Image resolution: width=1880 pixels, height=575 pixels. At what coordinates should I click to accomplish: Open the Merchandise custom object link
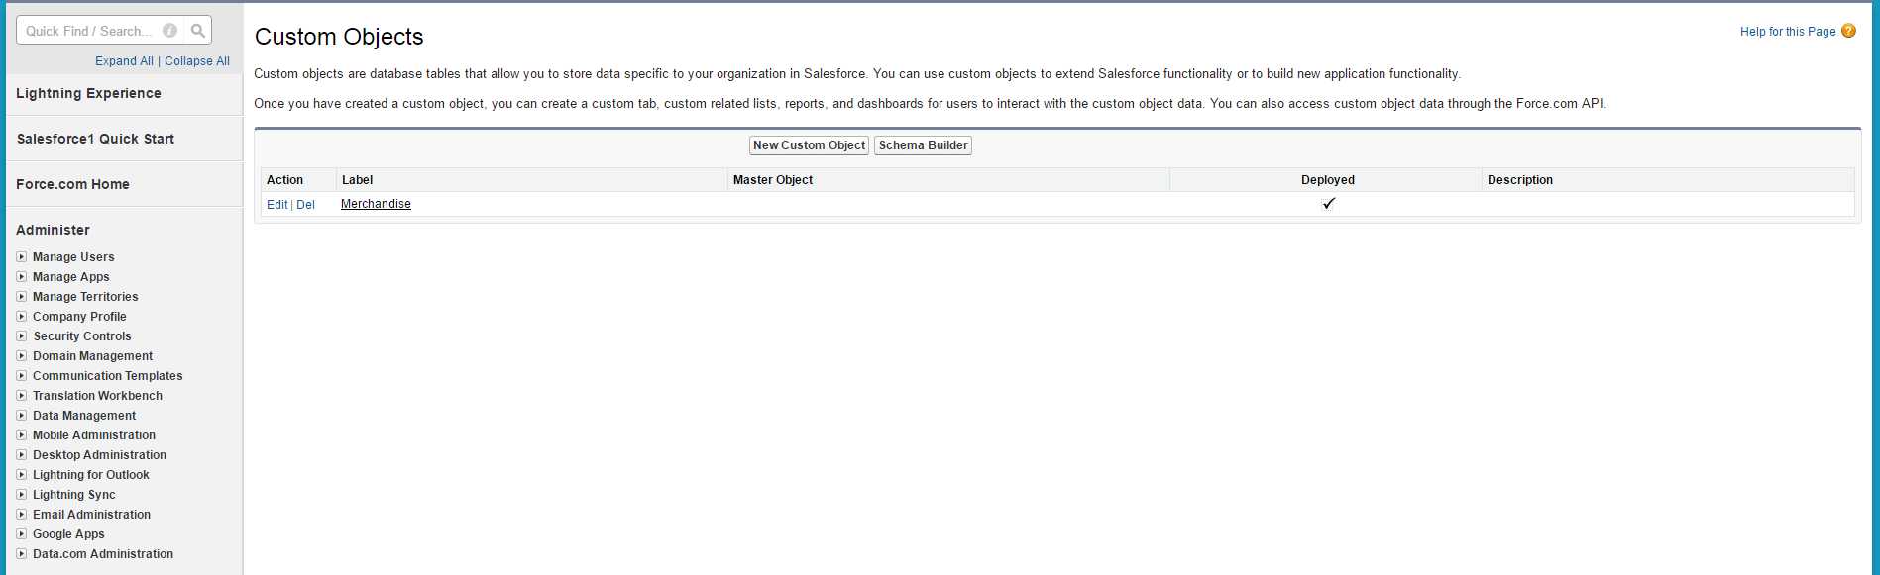click(376, 204)
